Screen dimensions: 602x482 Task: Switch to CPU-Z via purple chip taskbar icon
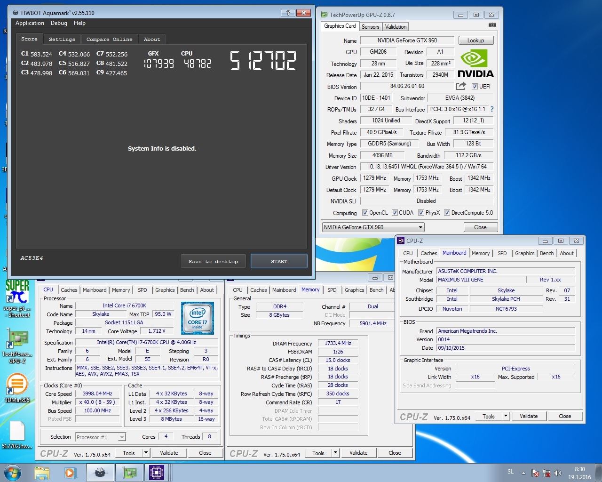click(157, 473)
